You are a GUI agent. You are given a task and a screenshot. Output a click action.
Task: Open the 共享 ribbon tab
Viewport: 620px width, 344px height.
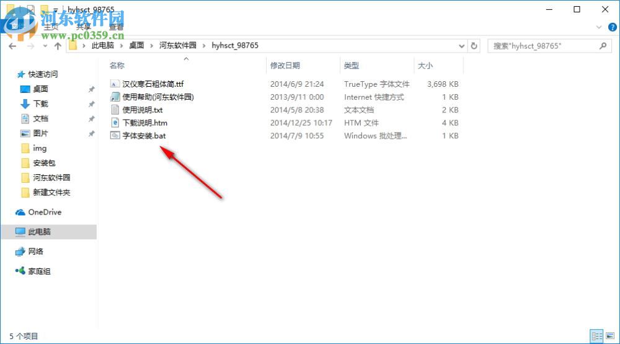pyautogui.click(x=84, y=27)
